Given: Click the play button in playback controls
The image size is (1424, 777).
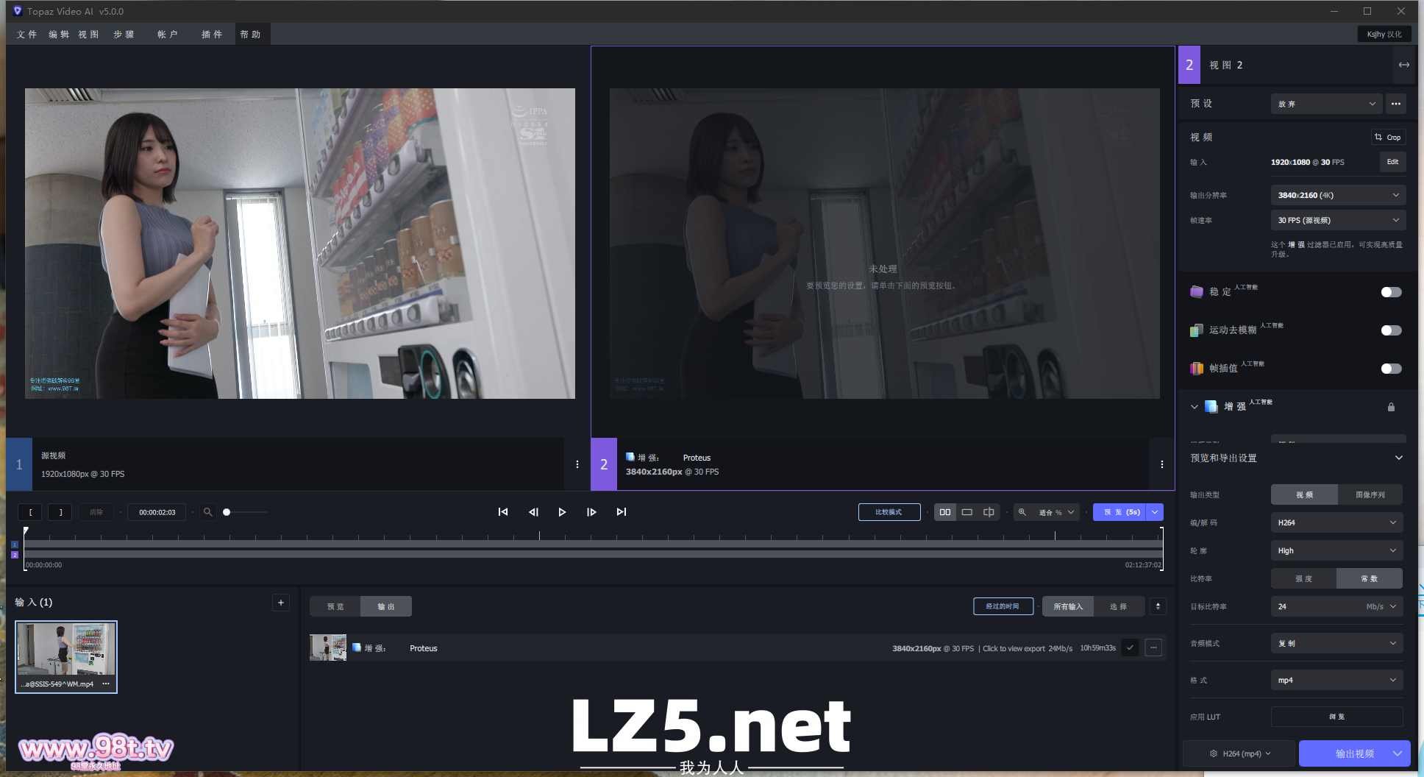Looking at the screenshot, I should tap(562, 512).
